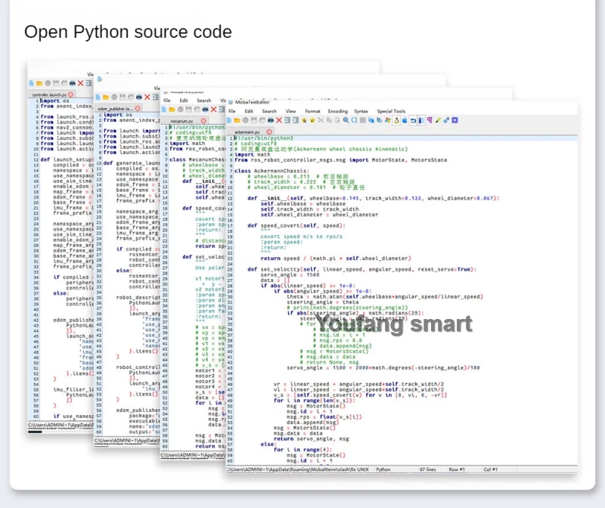
Task: Paste icon in ackermann.py toolbar
Action: (337, 120)
